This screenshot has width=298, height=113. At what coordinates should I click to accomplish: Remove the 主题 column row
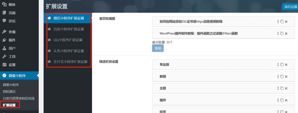[x=286, y=88]
